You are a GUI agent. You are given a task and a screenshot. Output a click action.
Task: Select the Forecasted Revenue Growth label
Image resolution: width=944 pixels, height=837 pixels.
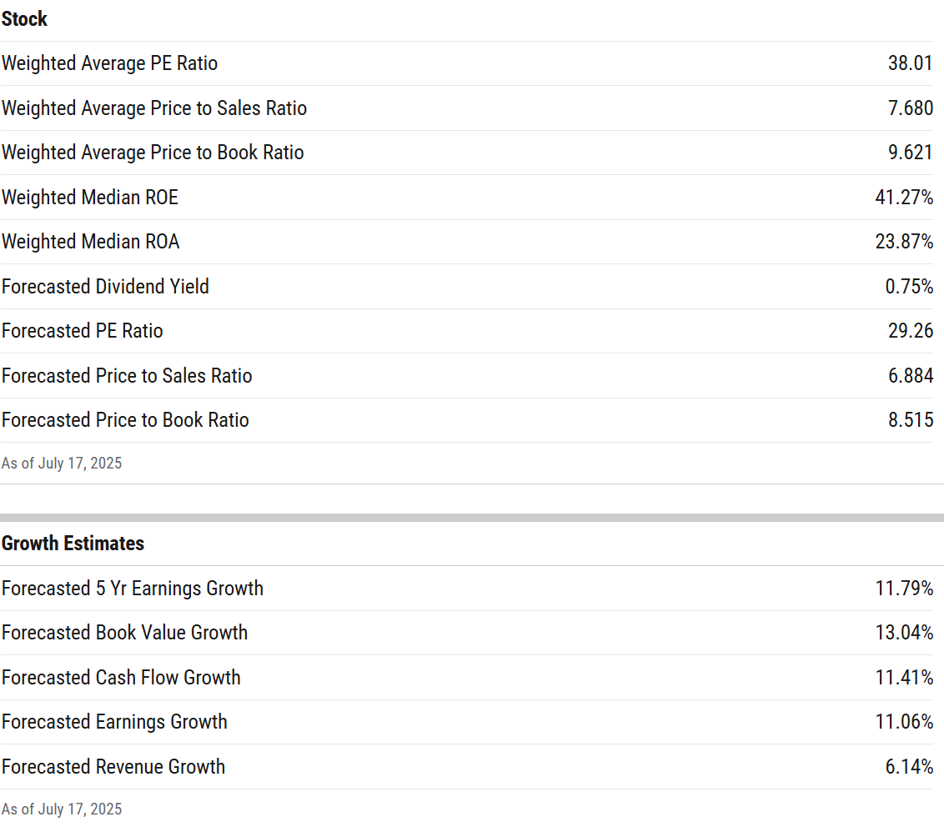(x=113, y=767)
